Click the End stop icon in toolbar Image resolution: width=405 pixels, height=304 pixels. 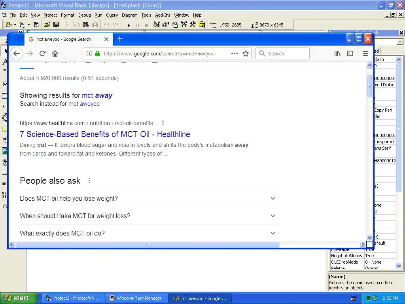[x=146, y=25]
